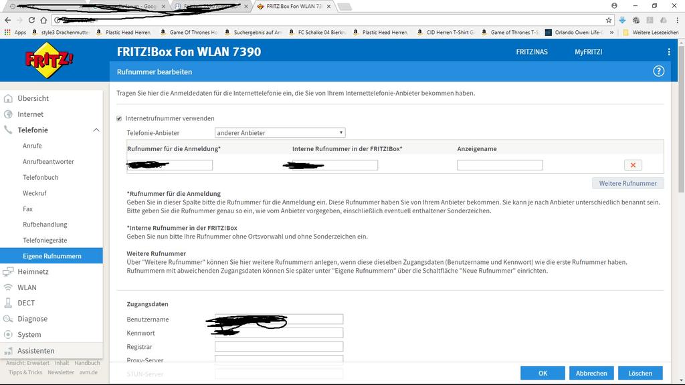Click the help question mark icon

pyautogui.click(x=658, y=72)
